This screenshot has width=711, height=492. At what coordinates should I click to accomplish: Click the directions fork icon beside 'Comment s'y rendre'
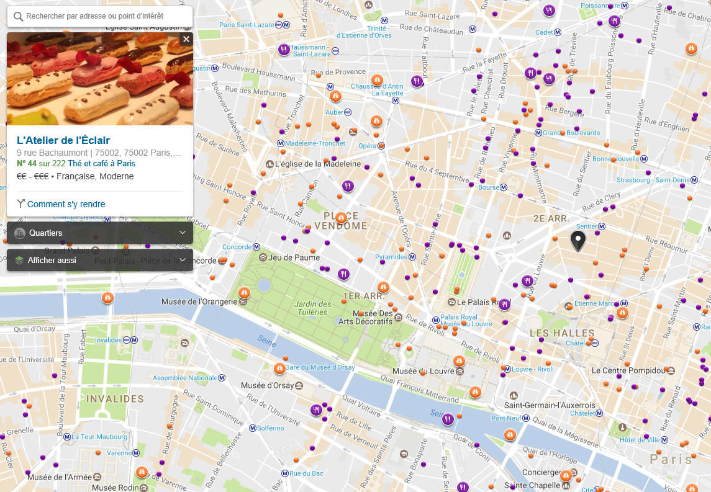click(x=21, y=204)
